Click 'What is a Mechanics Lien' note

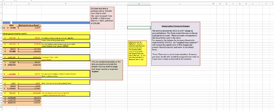click(49, 76)
